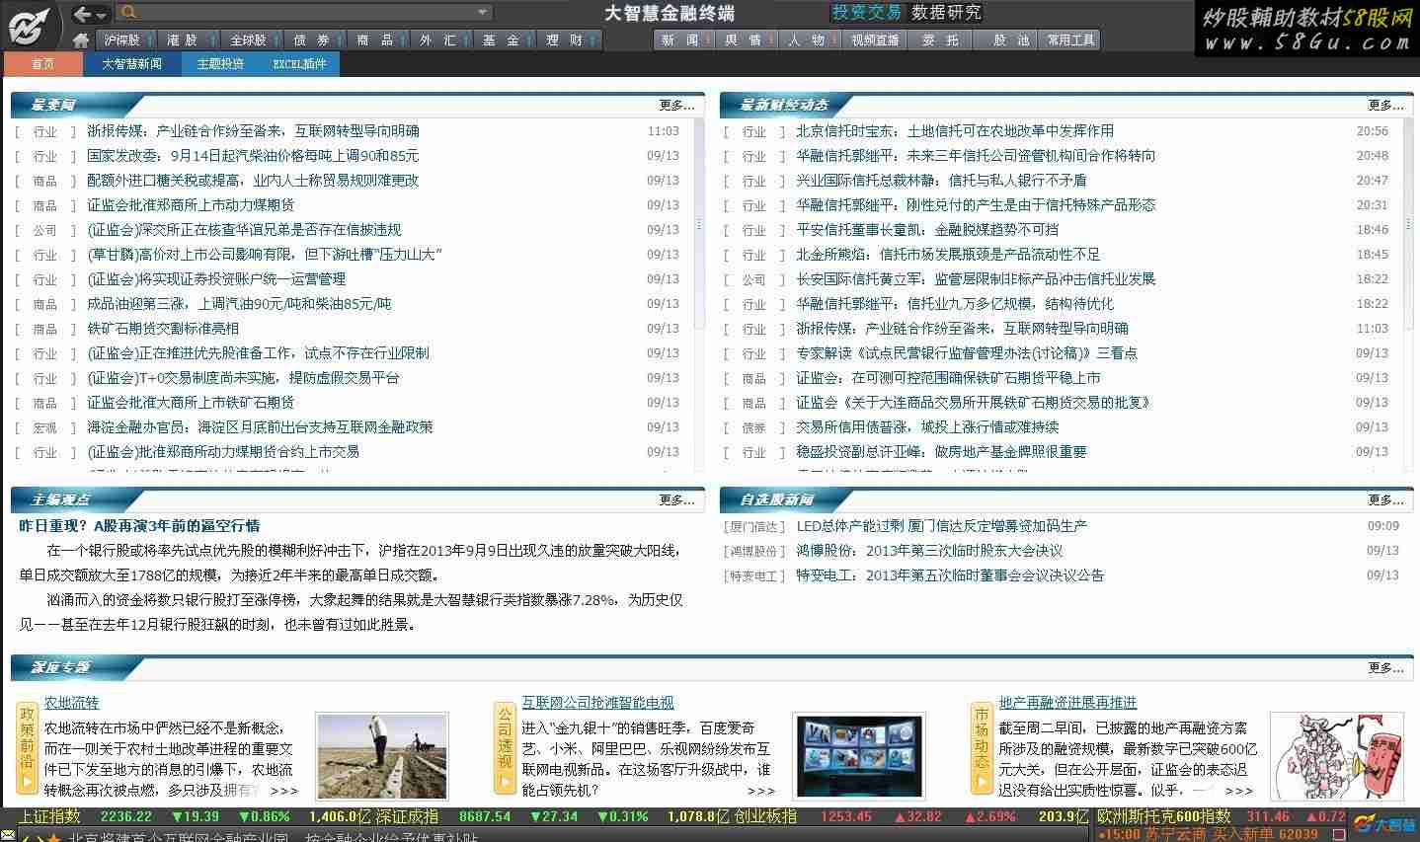The image size is (1420, 842).
Task: Open the 常用工具 toolbar button
Action: [x=1070, y=40]
